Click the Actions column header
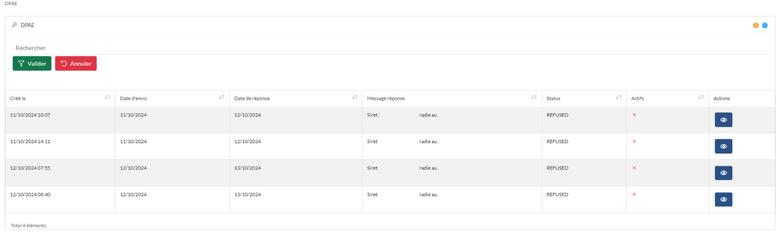 click(721, 98)
